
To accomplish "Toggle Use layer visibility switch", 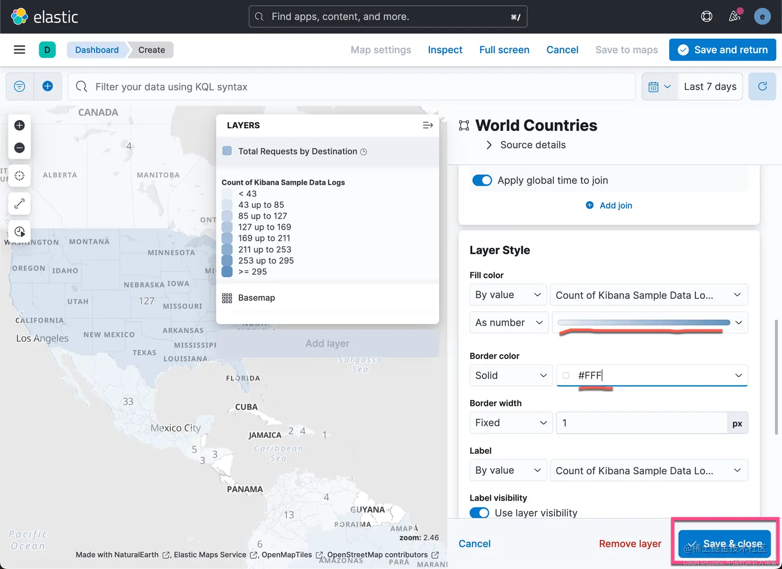I will point(479,513).
